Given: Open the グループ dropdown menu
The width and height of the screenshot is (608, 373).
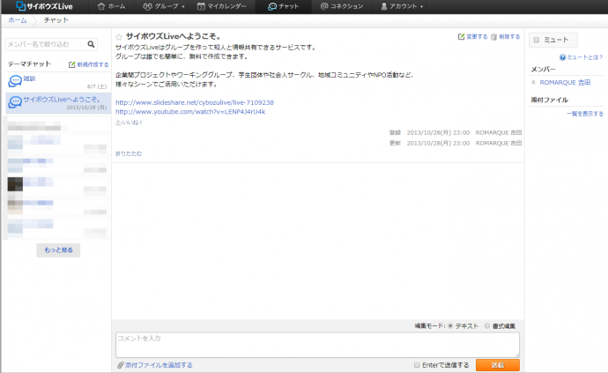Looking at the screenshot, I should 166,7.
